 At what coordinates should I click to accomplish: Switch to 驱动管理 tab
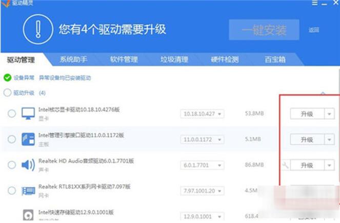click(x=21, y=60)
